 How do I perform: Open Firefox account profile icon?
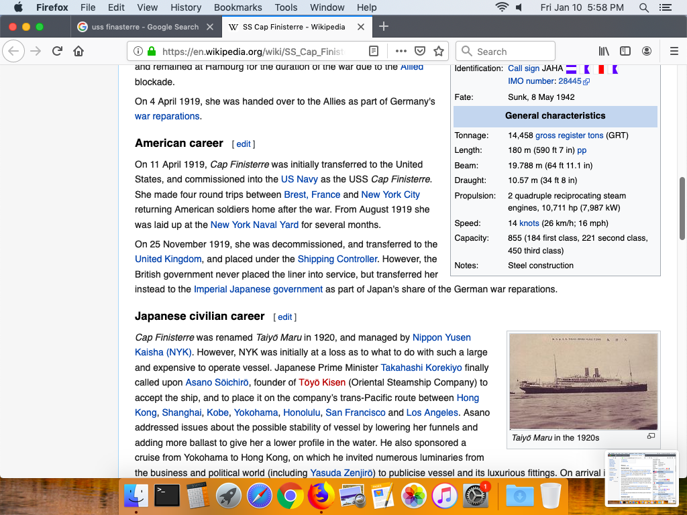click(x=647, y=52)
